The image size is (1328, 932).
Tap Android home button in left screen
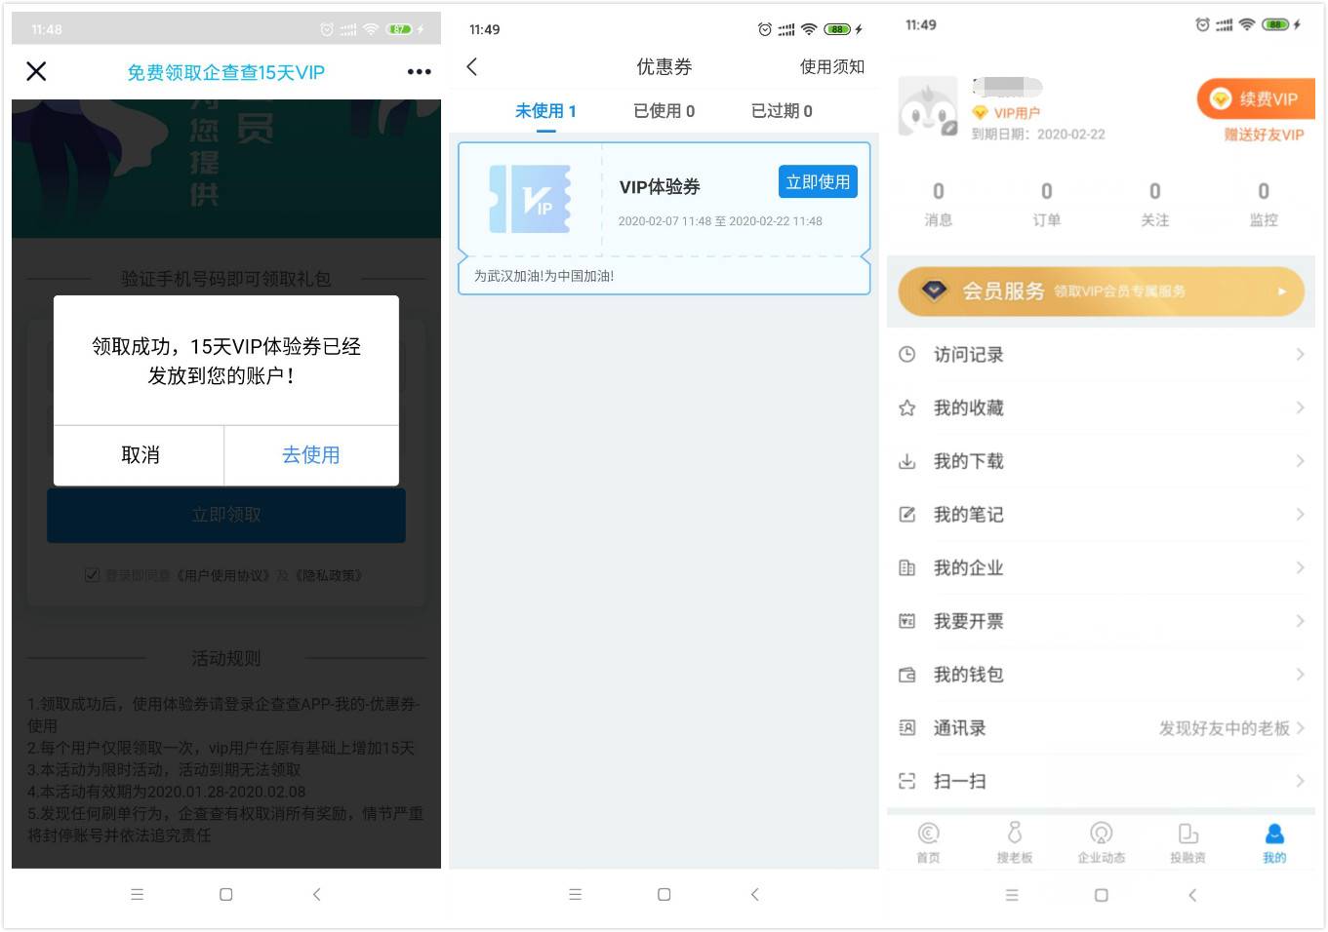226,894
